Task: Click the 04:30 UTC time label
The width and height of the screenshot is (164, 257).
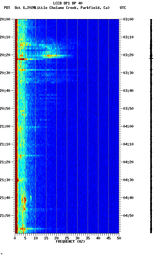Action: tap(128, 180)
